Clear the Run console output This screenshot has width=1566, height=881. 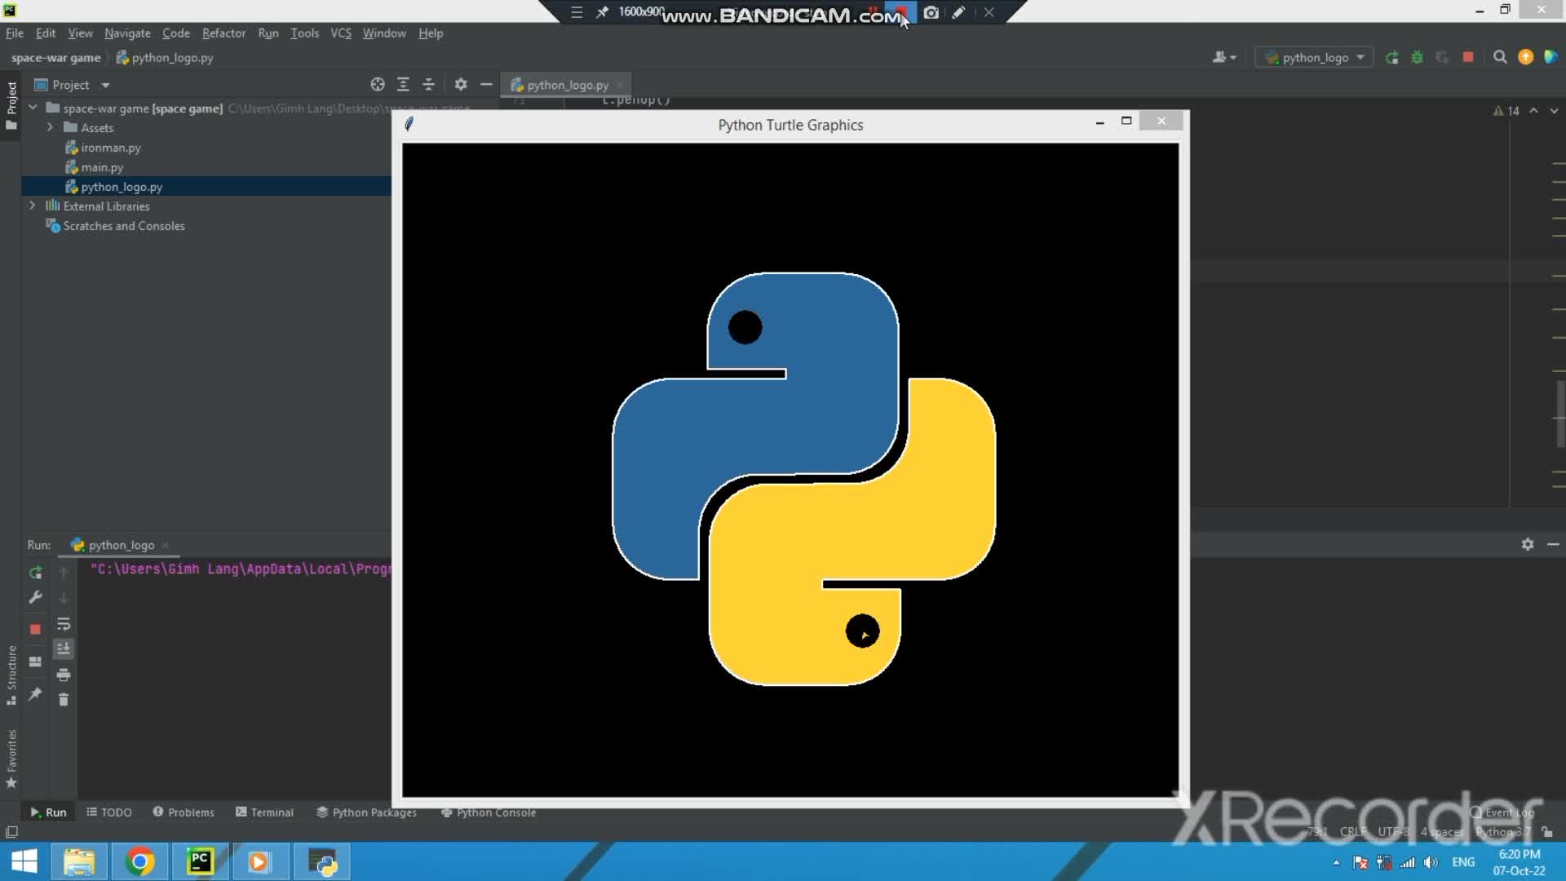[65, 700]
